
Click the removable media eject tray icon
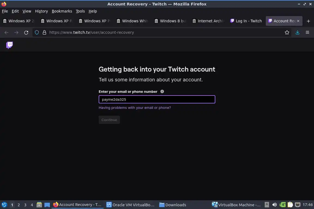(x=267, y=205)
